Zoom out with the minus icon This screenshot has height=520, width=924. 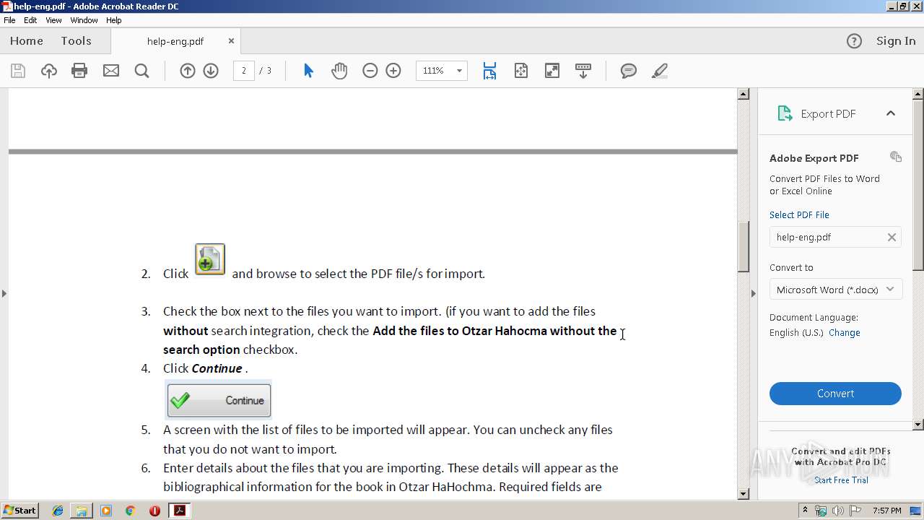click(x=370, y=71)
